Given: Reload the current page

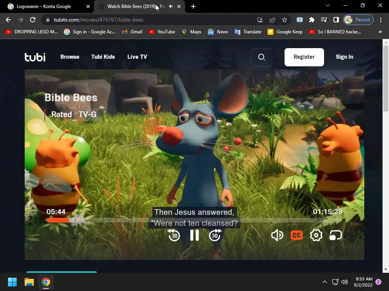Looking at the screenshot, I should coord(33,20).
